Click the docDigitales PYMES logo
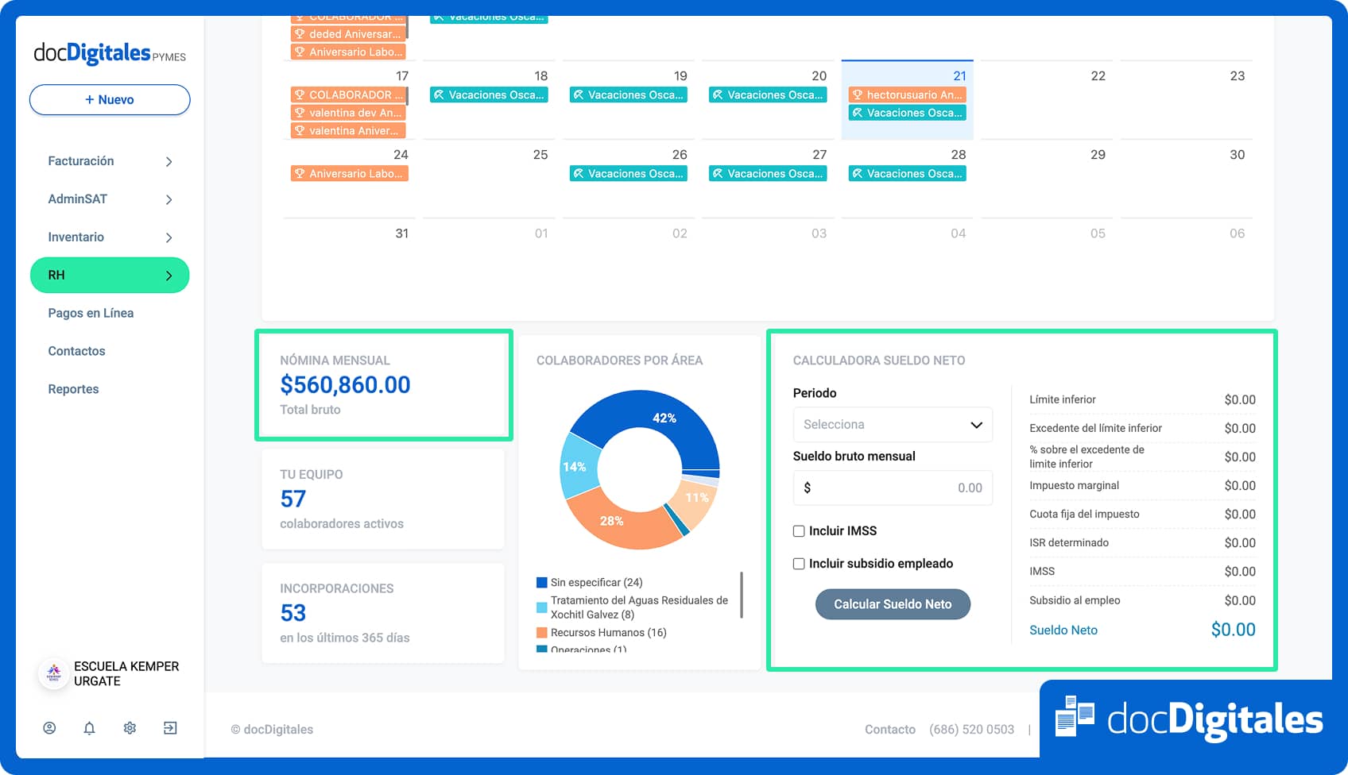This screenshot has width=1348, height=775. coord(110,53)
